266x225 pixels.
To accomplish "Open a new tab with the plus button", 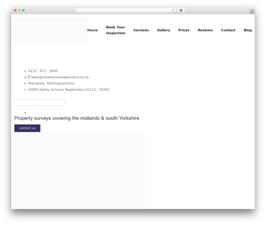I will [x=252, y=12].
